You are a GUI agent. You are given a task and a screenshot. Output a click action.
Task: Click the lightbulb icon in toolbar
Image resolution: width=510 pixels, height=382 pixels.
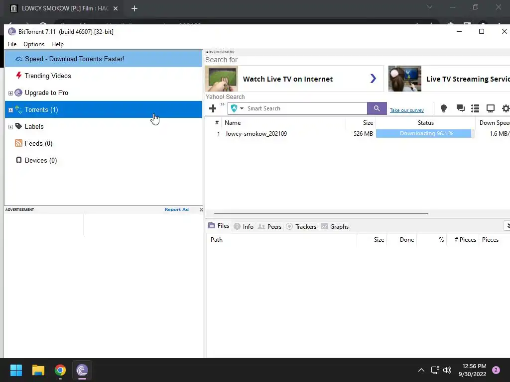click(x=443, y=108)
